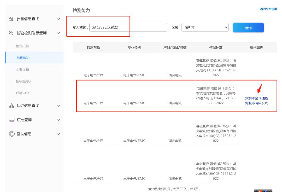This screenshot has height=192, width=282.
Task: Open the 区域 dropdown showing 深圳市
Action: point(205,27)
